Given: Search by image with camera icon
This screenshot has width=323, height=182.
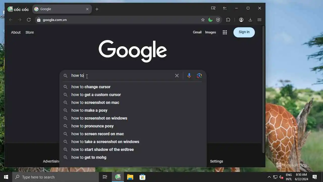Looking at the screenshot, I should click(x=199, y=76).
